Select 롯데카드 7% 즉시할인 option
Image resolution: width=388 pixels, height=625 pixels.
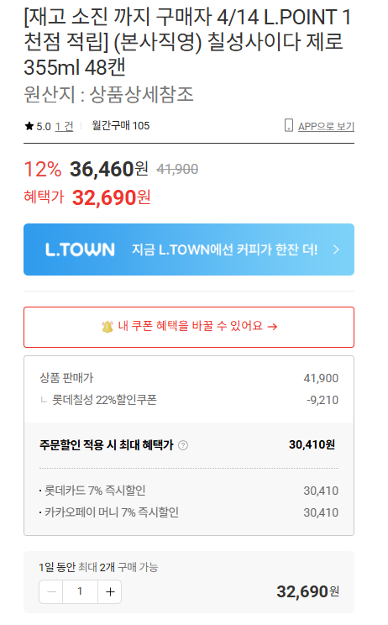[189, 491]
